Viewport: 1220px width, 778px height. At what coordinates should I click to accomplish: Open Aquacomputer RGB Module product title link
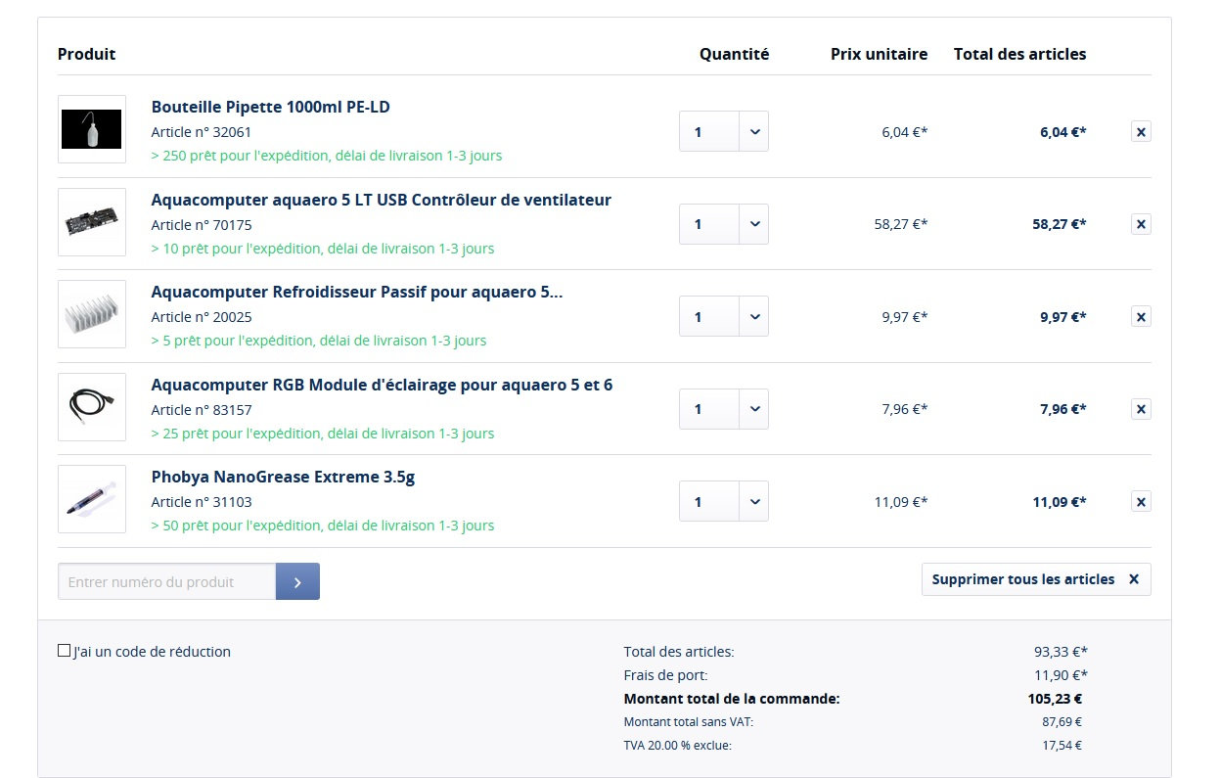point(382,385)
